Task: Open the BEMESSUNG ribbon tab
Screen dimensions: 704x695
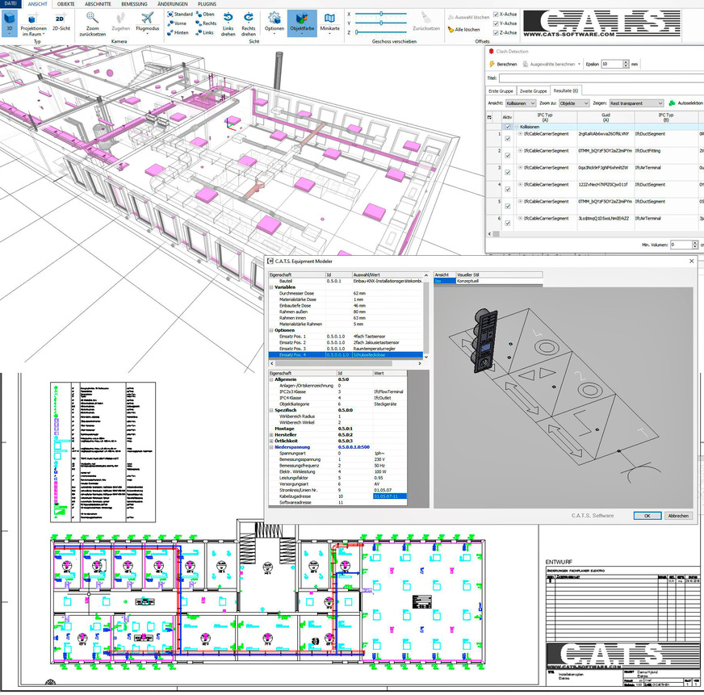Action: (134, 6)
